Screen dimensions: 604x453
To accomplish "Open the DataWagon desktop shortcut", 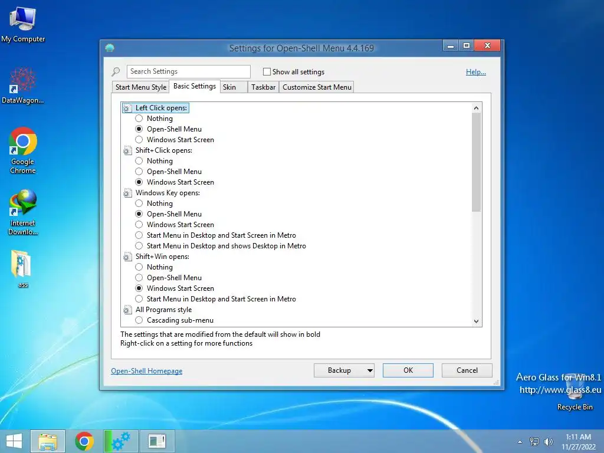I will (23, 86).
